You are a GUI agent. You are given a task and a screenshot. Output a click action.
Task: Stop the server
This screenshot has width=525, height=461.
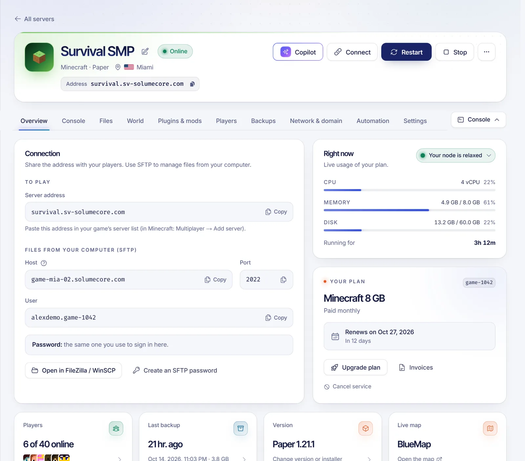[455, 52]
